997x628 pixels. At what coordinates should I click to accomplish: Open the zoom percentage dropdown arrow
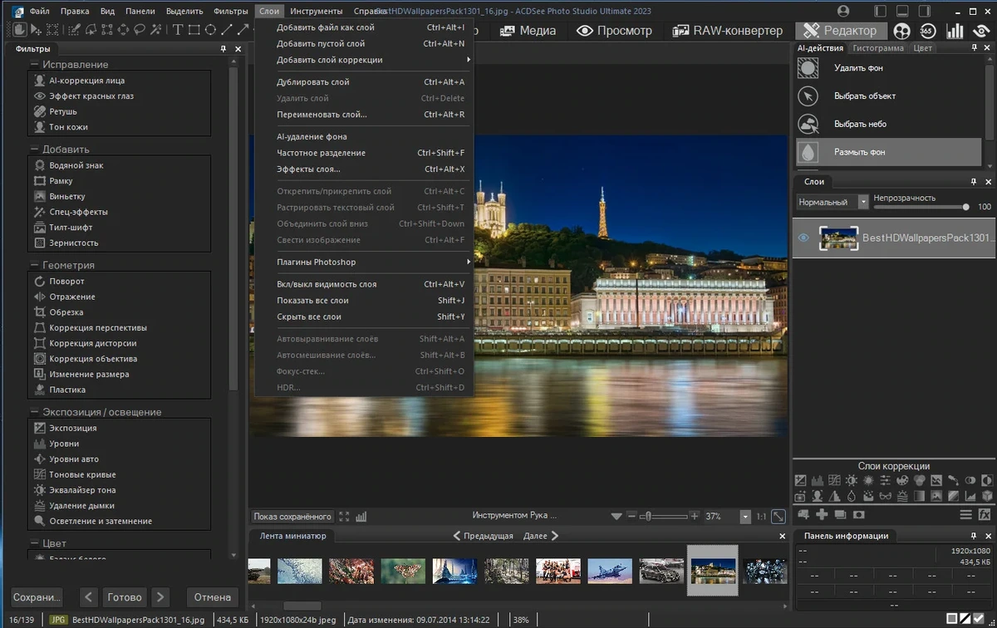pyautogui.click(x=746, y=517)
